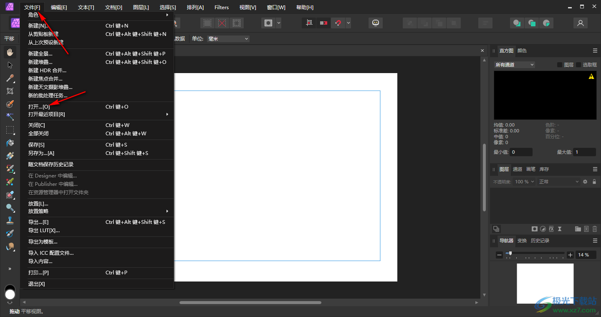This screenshot has width=601, height=317.
Task: Open the 所有通道 channel dropdown
Action: 514,65
